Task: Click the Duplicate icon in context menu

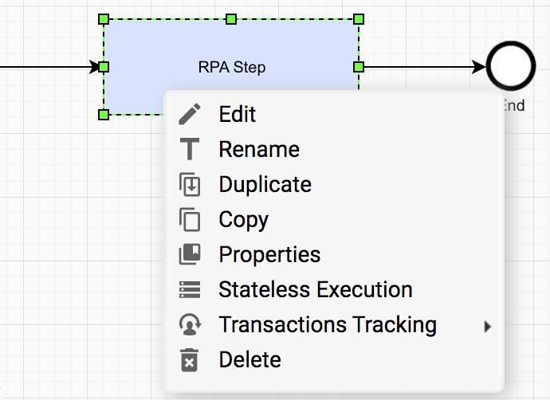Action: tap(190, 184)
